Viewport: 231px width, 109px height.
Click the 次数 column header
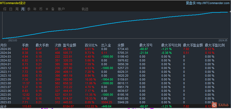[x=58, y=45]
